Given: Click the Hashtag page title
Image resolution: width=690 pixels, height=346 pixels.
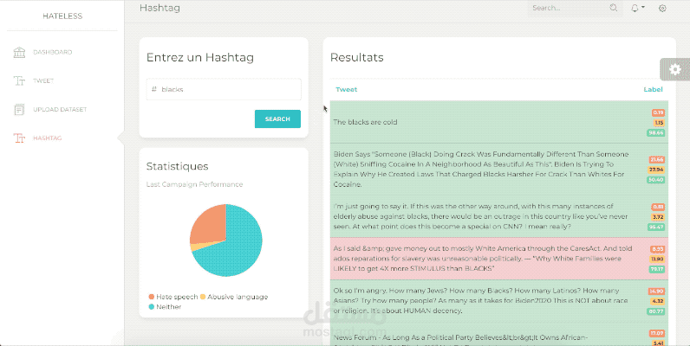Looking at the screenshot, I should (159, 8).
